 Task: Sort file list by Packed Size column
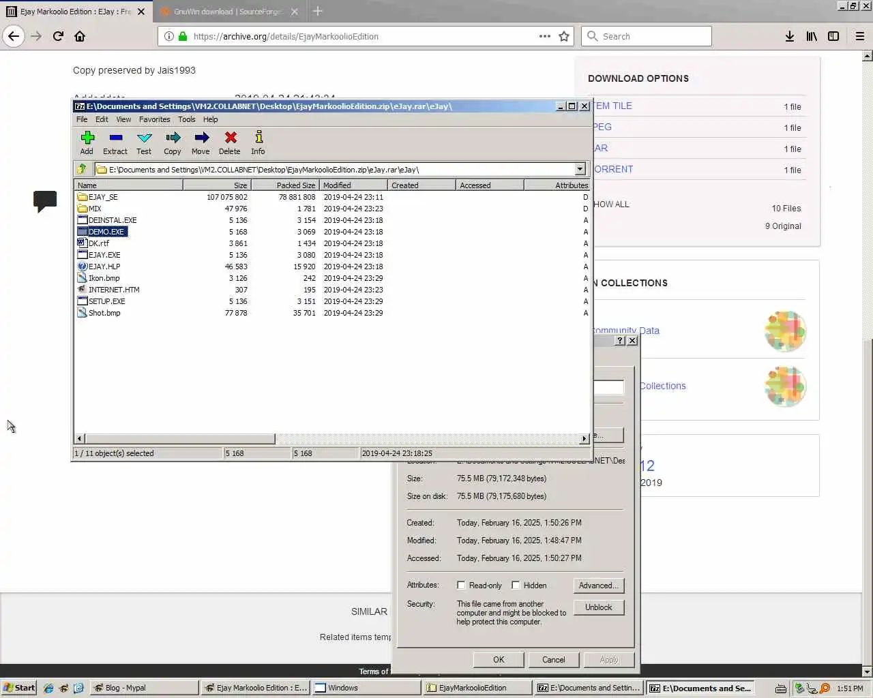tap(285, 185)
